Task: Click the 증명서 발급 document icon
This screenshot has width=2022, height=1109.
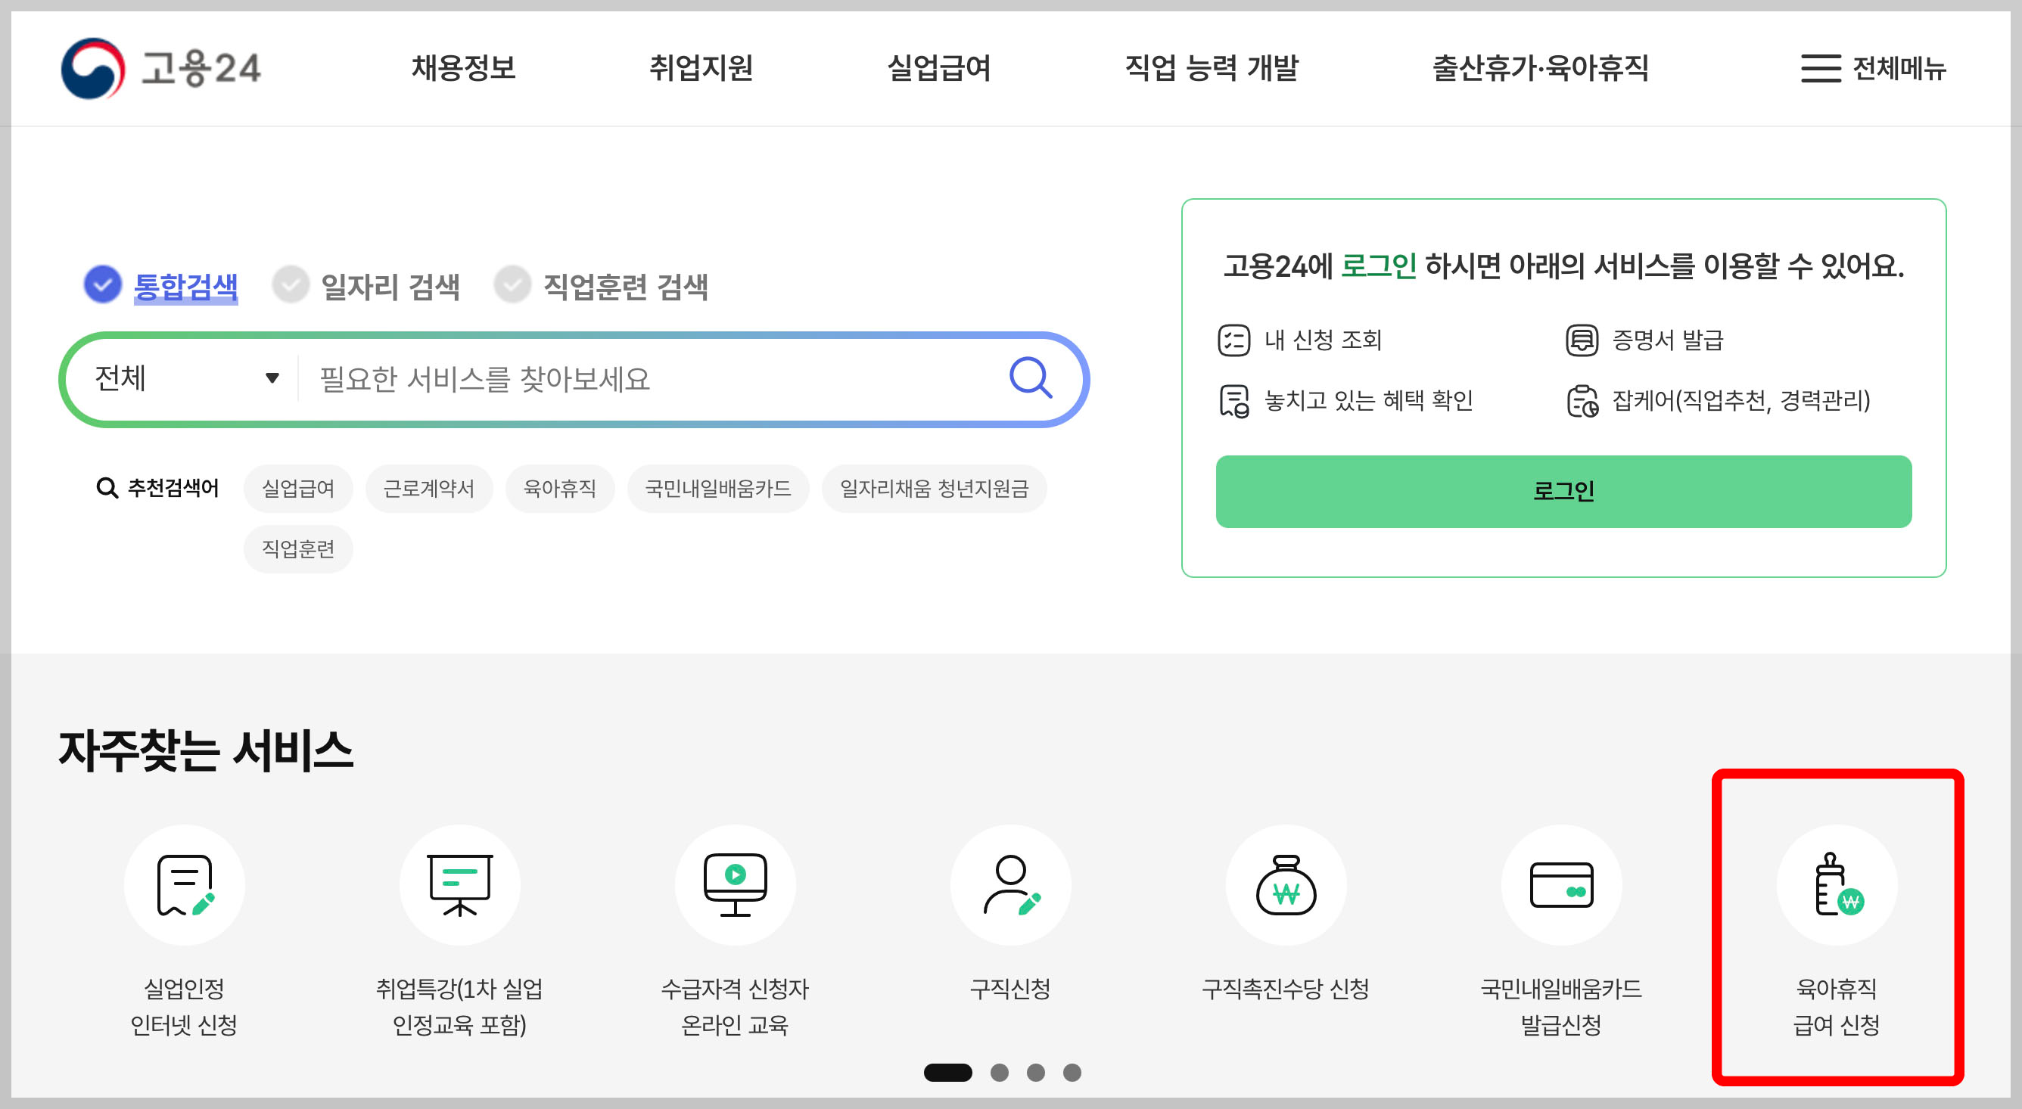Action: click(1582, 340)
